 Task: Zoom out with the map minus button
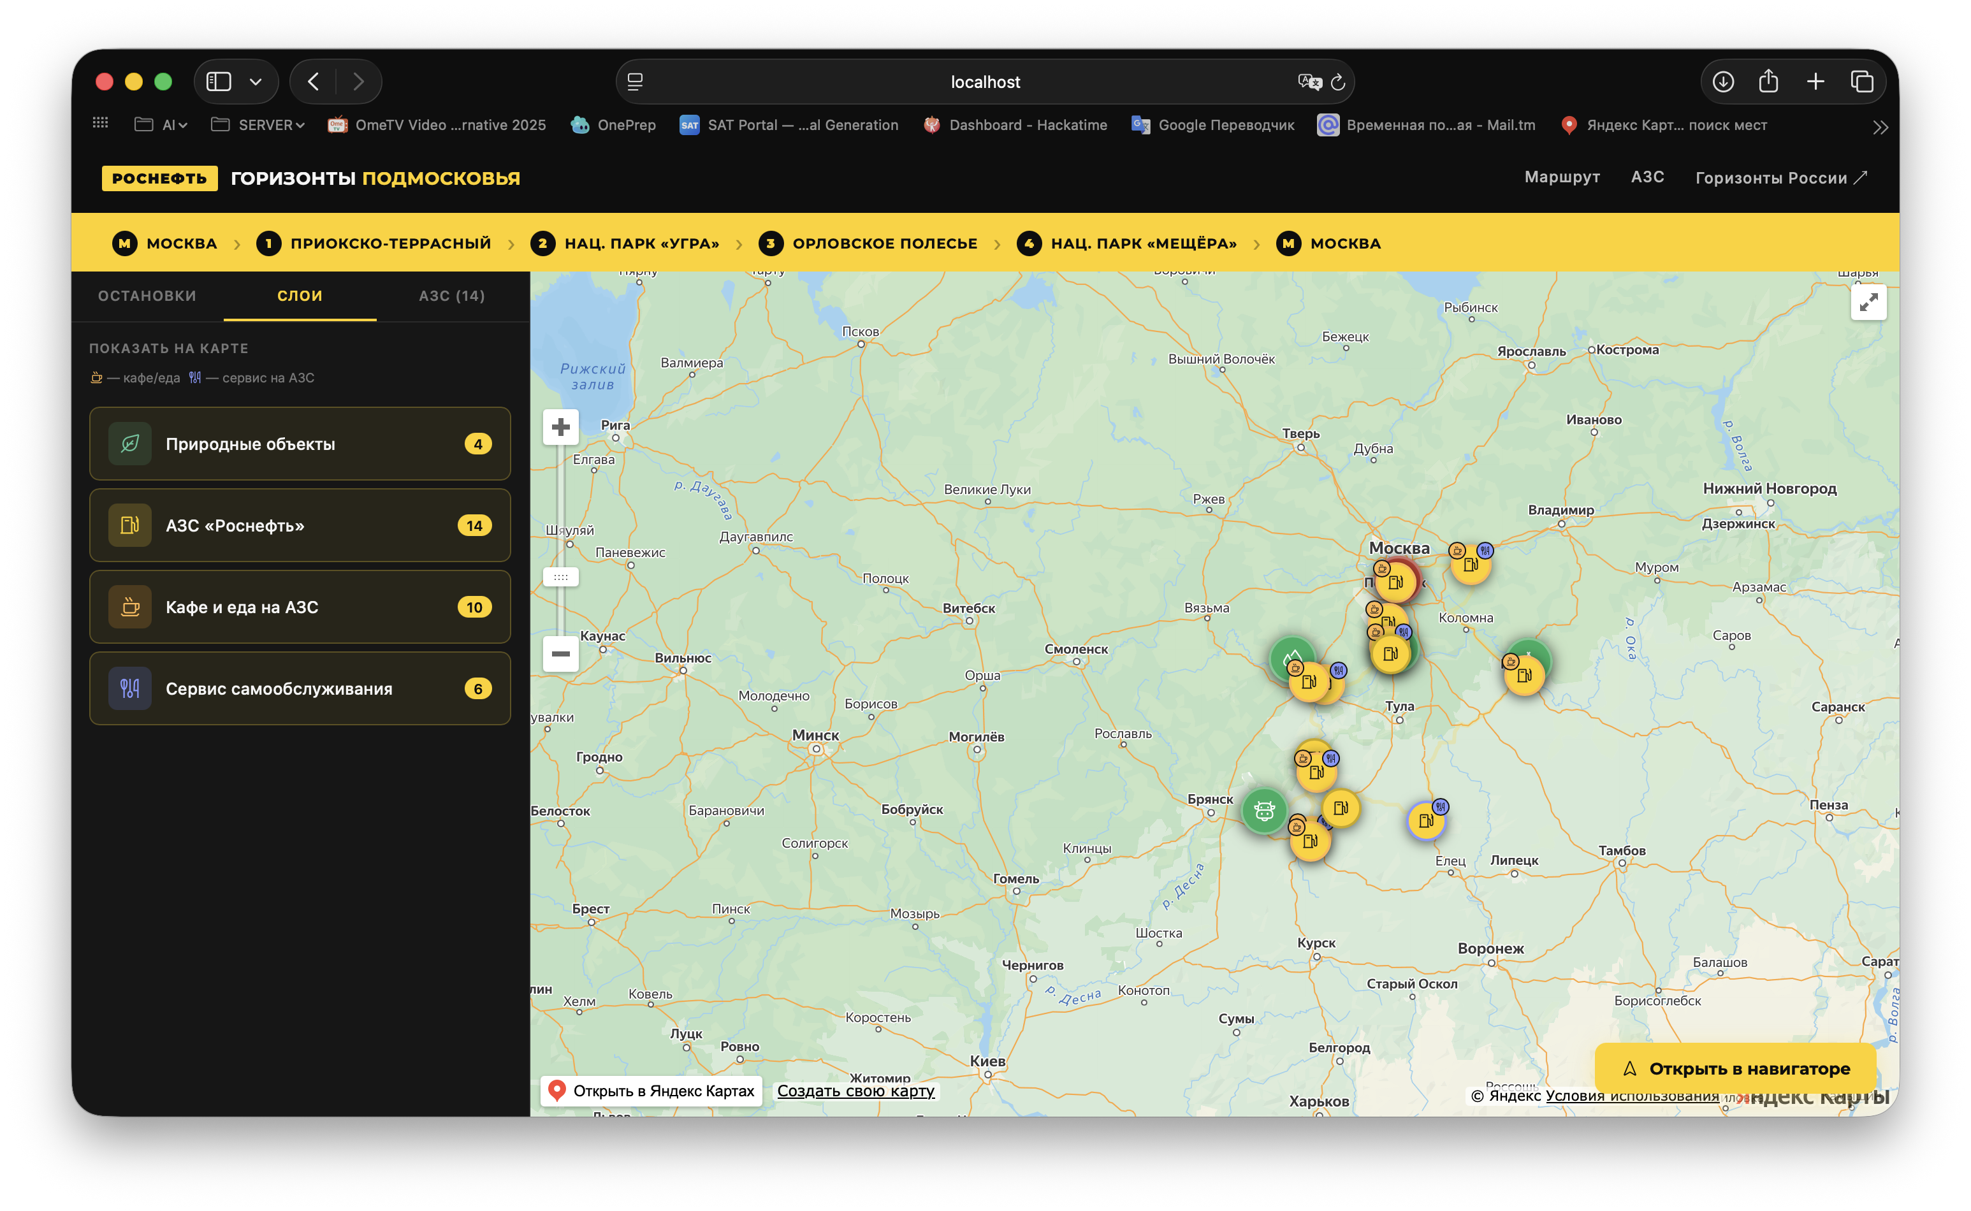(x=560, y=653)
